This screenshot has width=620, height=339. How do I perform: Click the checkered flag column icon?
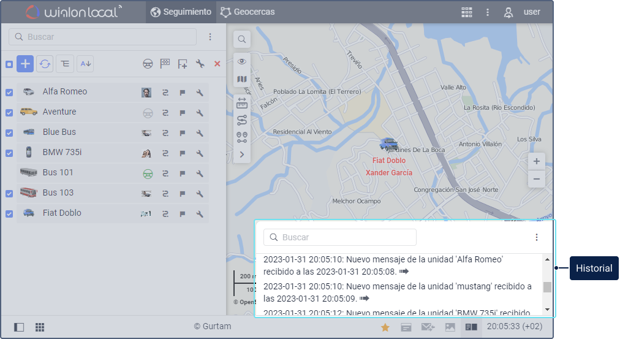(165, 63)
